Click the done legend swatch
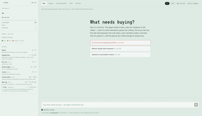The height and width of the screenshot is (116, 202). 2,41
